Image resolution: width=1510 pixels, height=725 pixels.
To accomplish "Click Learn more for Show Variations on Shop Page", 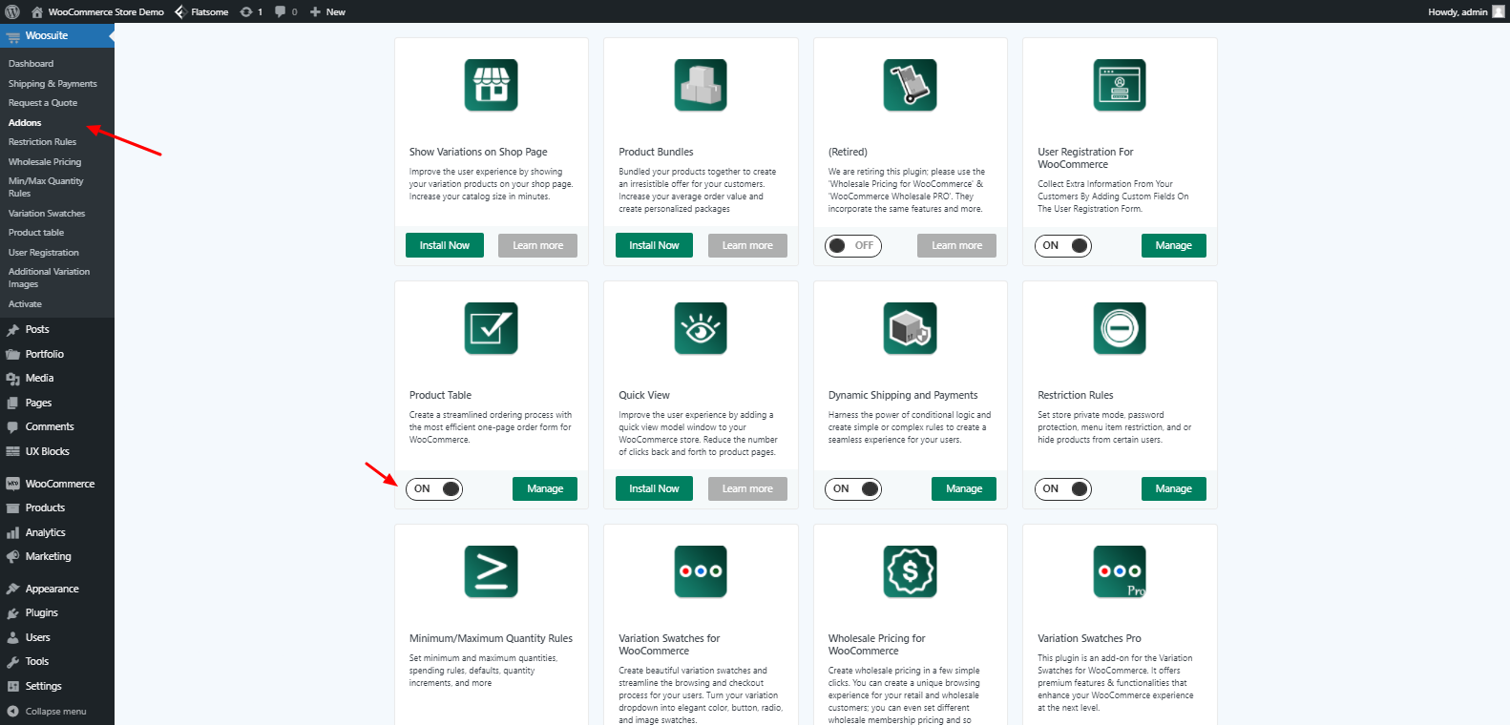I will [x=537, y=245].
